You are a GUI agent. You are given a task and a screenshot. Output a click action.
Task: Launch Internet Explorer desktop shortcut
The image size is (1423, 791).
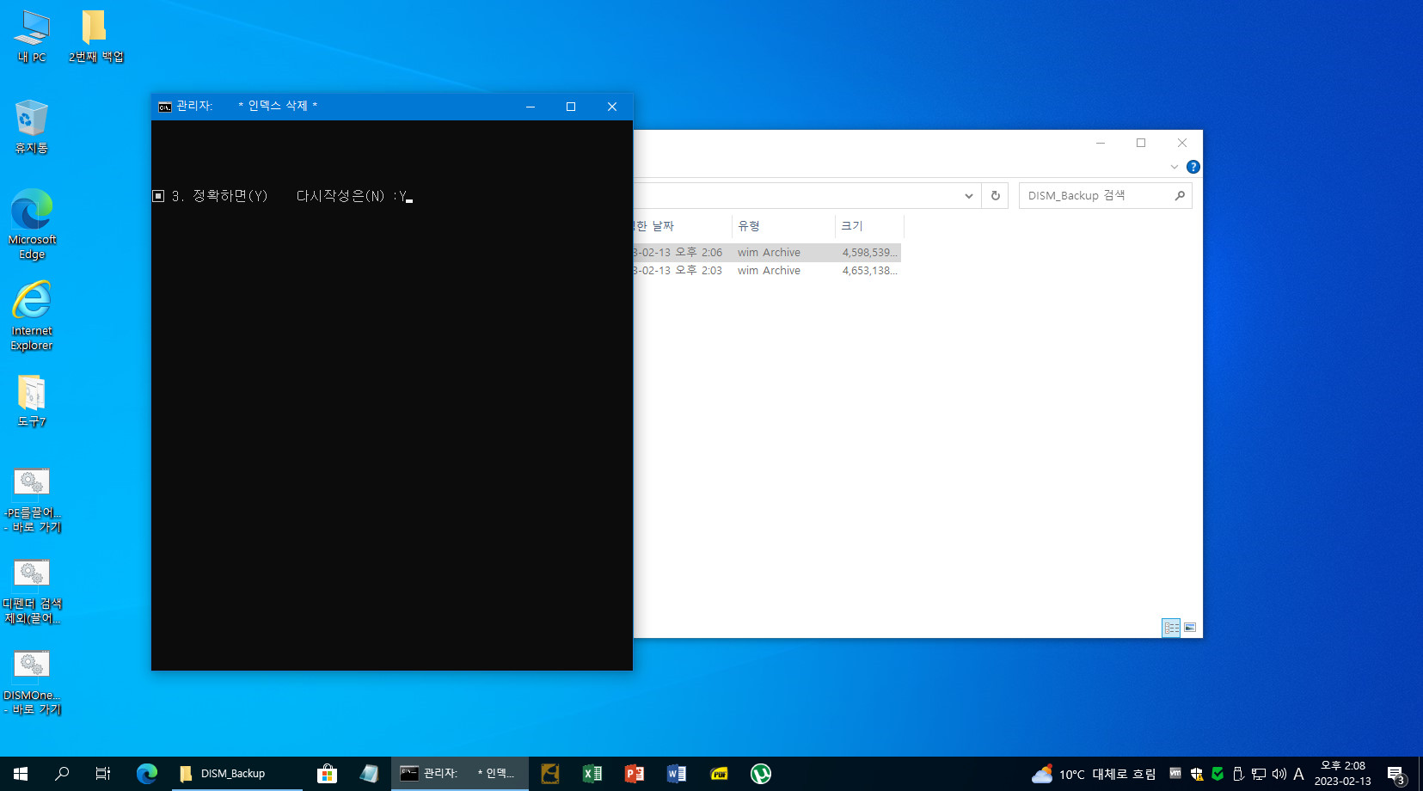(x=32, y=316)
